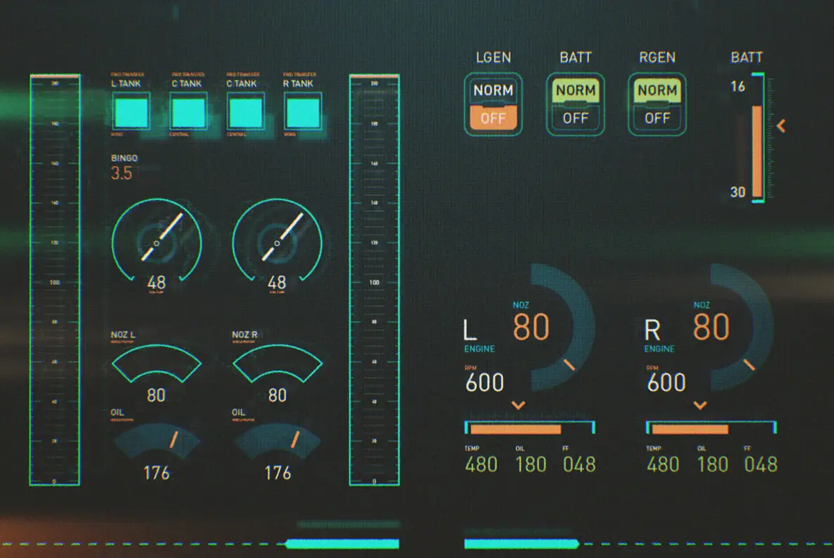Open the chevron below the left engine RPM
Viewport: 834px width, 558px height.
point(519,405)
